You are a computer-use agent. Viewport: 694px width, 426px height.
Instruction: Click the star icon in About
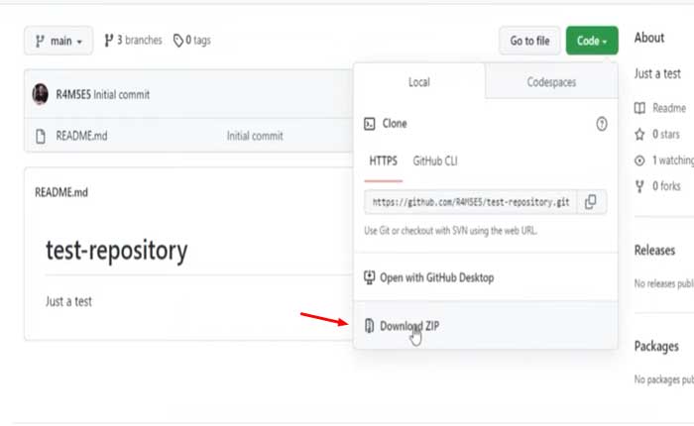coord(639,134)
